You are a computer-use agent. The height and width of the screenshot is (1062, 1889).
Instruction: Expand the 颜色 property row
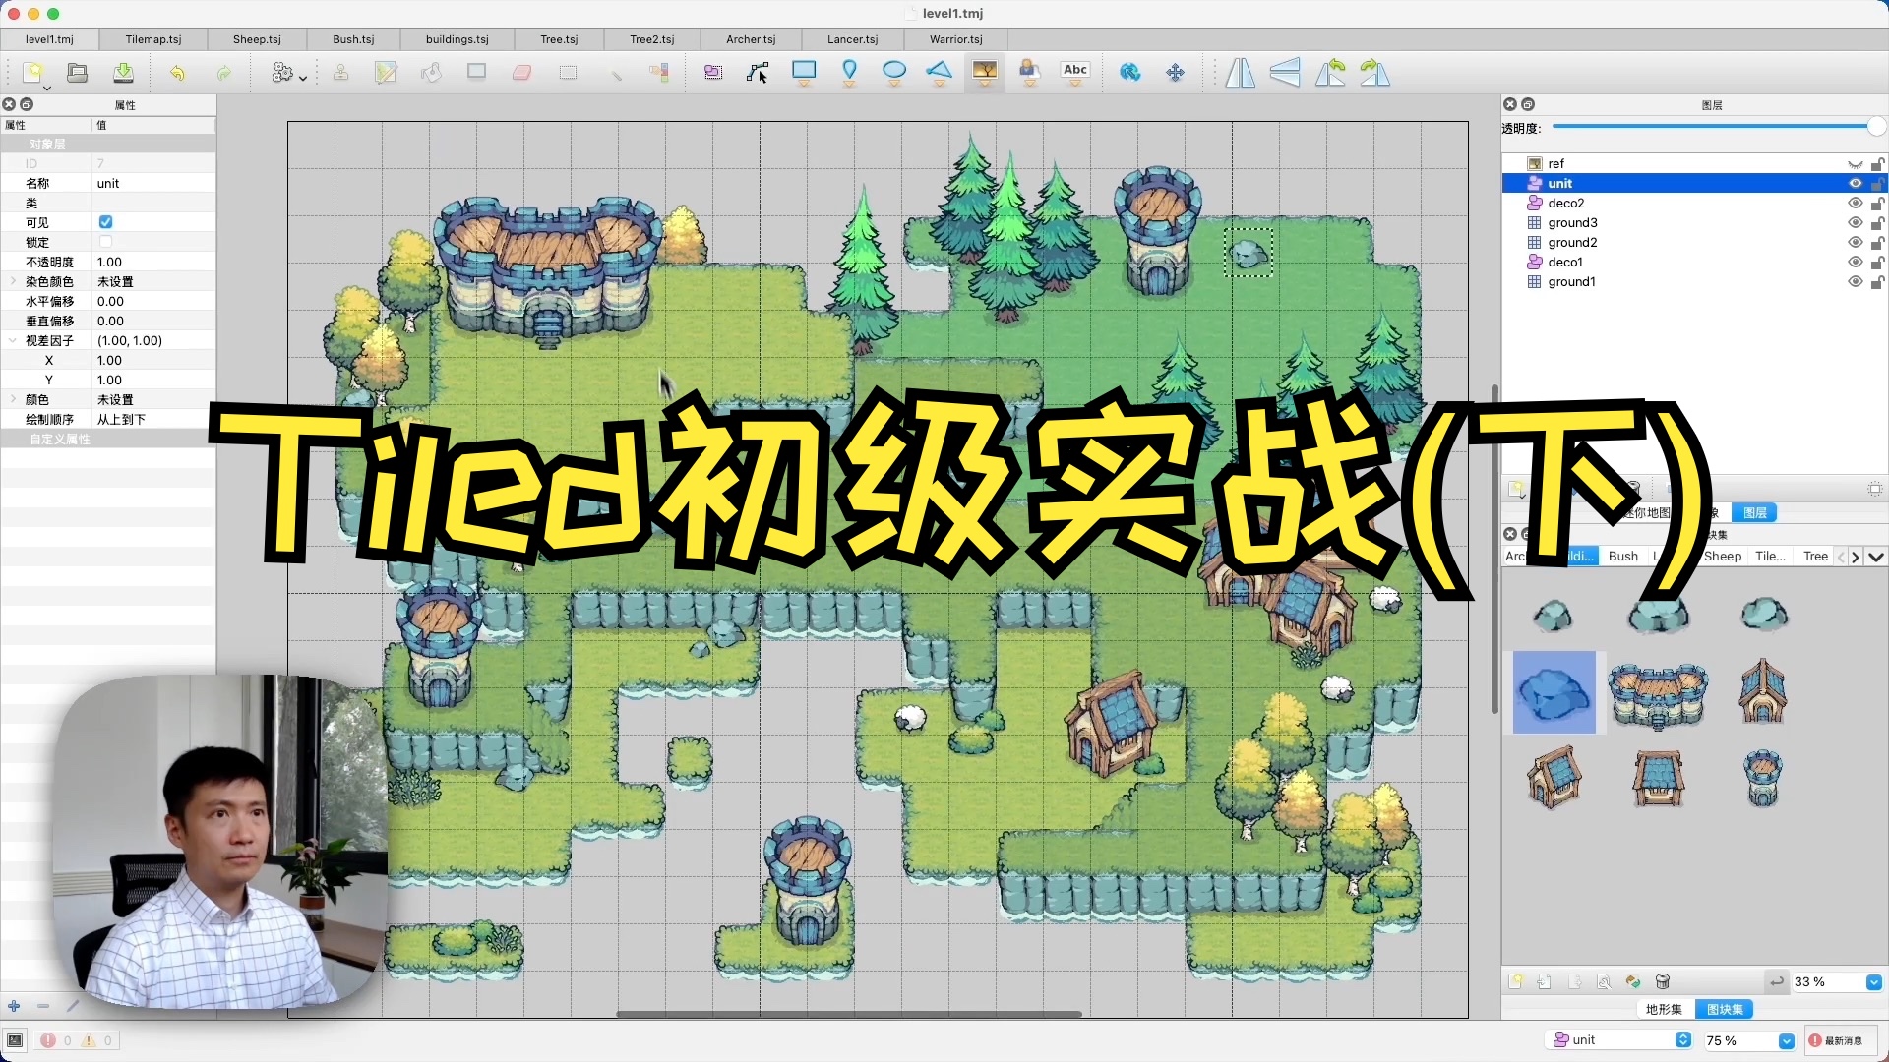(x=13, y=399)
